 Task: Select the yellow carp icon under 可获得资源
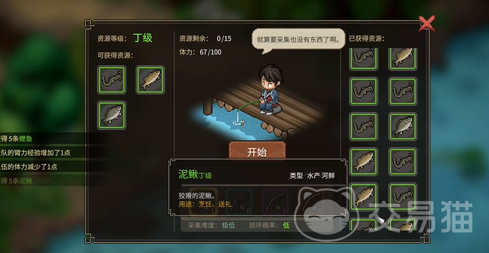click(150, 80)
